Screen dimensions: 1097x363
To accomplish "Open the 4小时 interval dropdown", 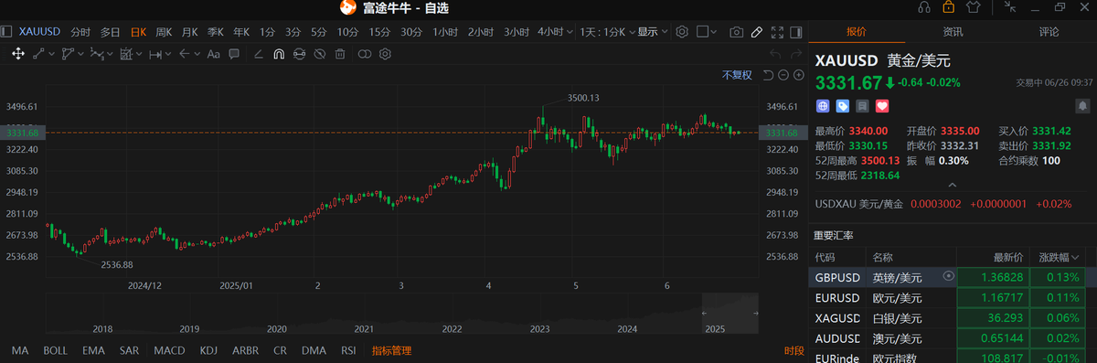I will (554, 32).
